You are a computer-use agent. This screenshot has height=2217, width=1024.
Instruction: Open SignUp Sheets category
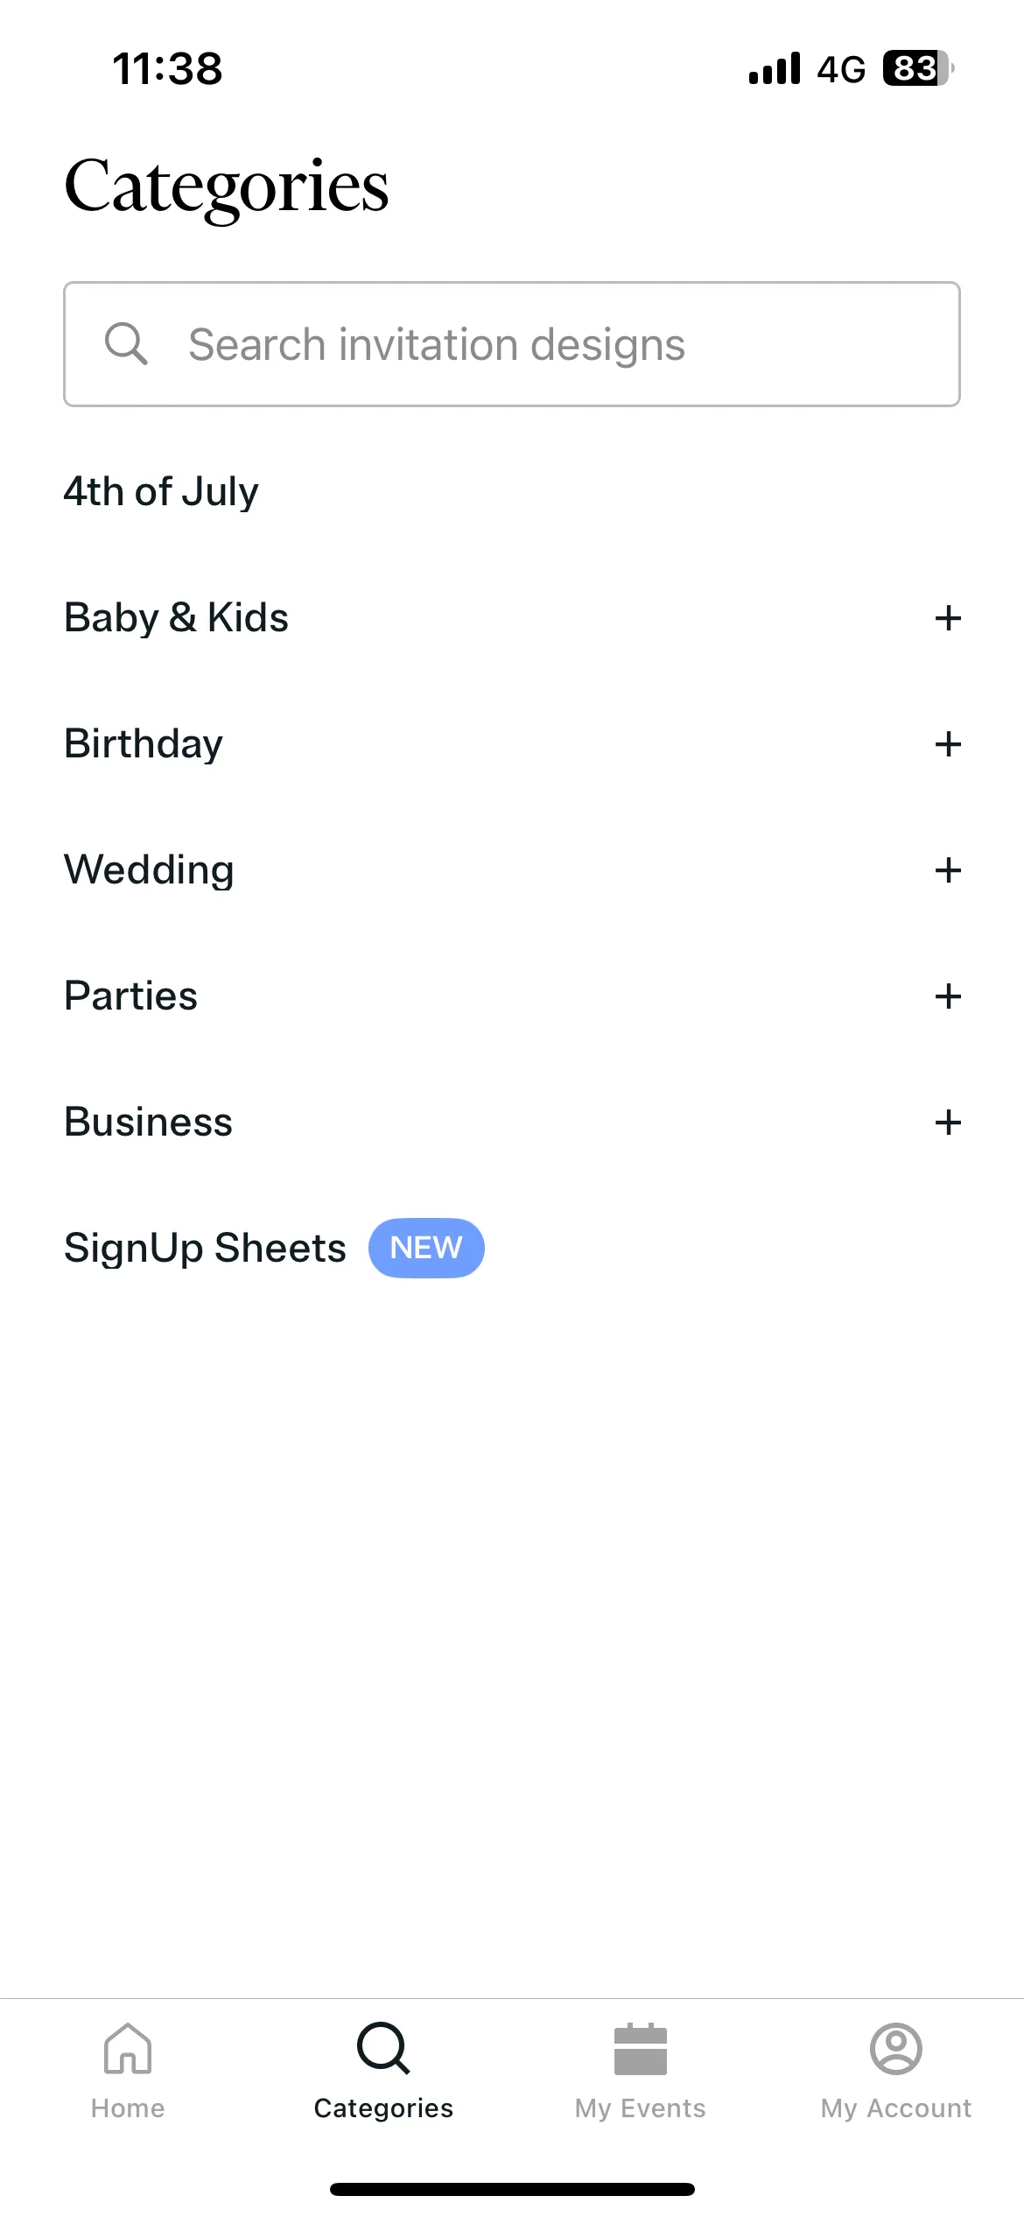[205, 1249]
